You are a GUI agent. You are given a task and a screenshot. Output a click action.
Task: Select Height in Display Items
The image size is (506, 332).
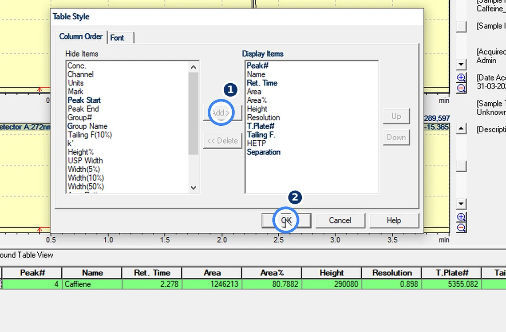pyautogui.click(x=257, y=109)
